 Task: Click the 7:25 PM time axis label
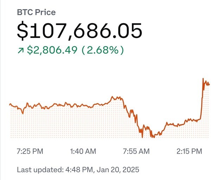tap(30, 152)
